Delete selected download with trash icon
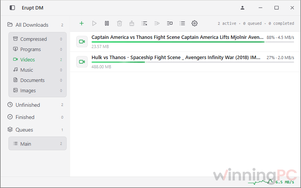Screen dimensions: 301x188 point(119,23)
